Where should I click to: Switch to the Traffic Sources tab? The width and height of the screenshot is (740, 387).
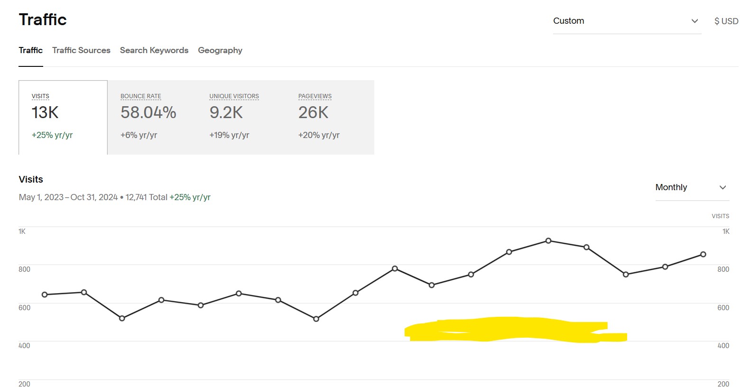(x=81, y=50)
